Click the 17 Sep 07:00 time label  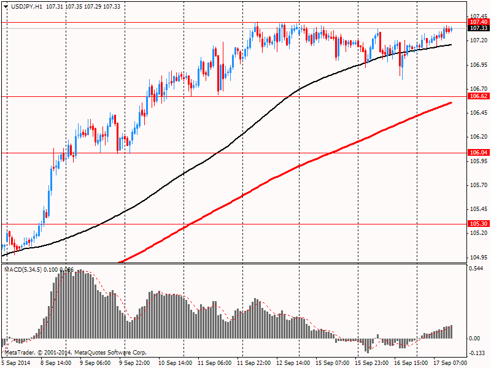tap(450, 362)
